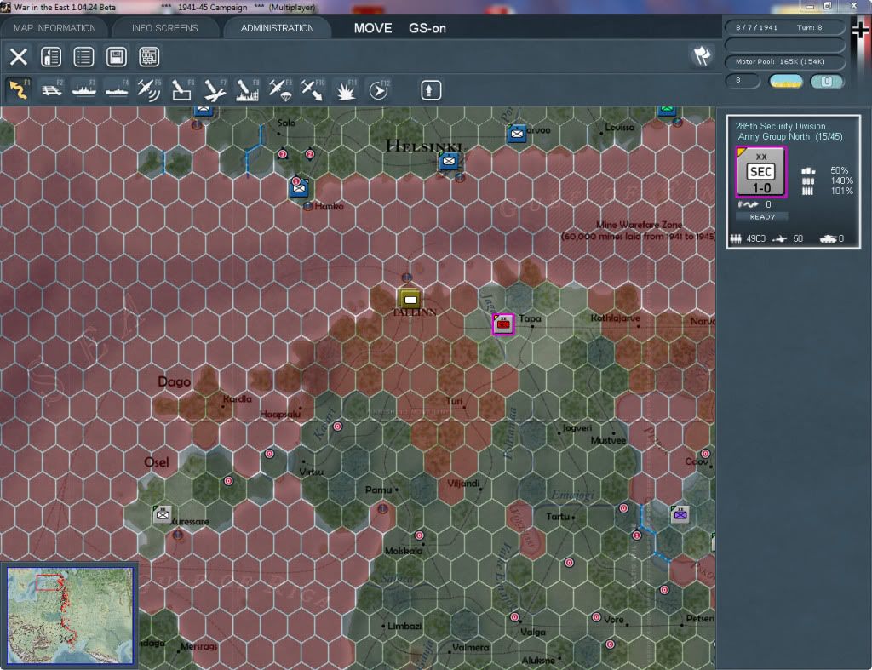Click the Parnu town label on map
Viewport: 872px width, 670px height.
point(378,490)
